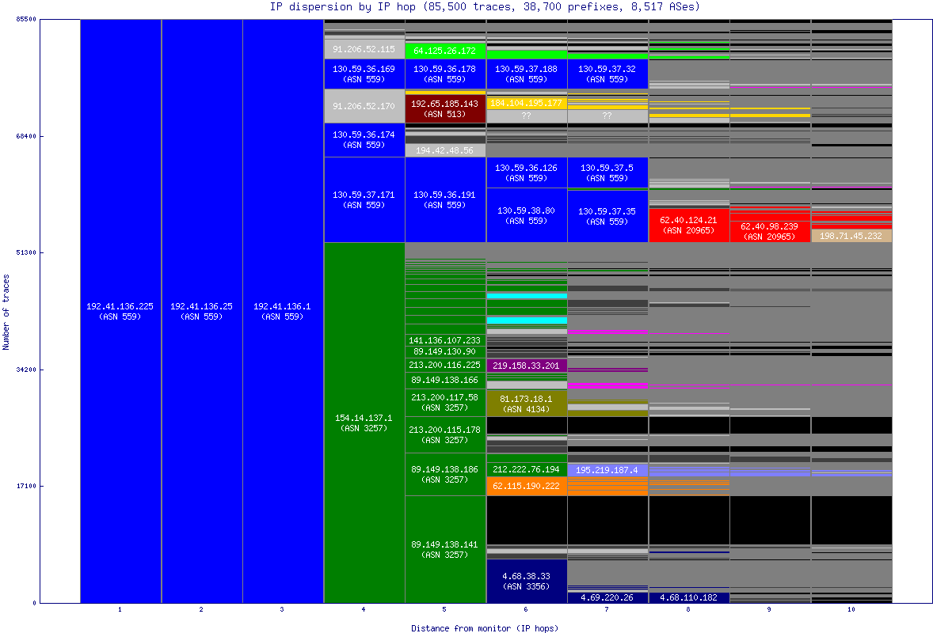Select the 198.71.45.232 tan block at hop 10
933x633 pixels.
click(x=850, y=235)
